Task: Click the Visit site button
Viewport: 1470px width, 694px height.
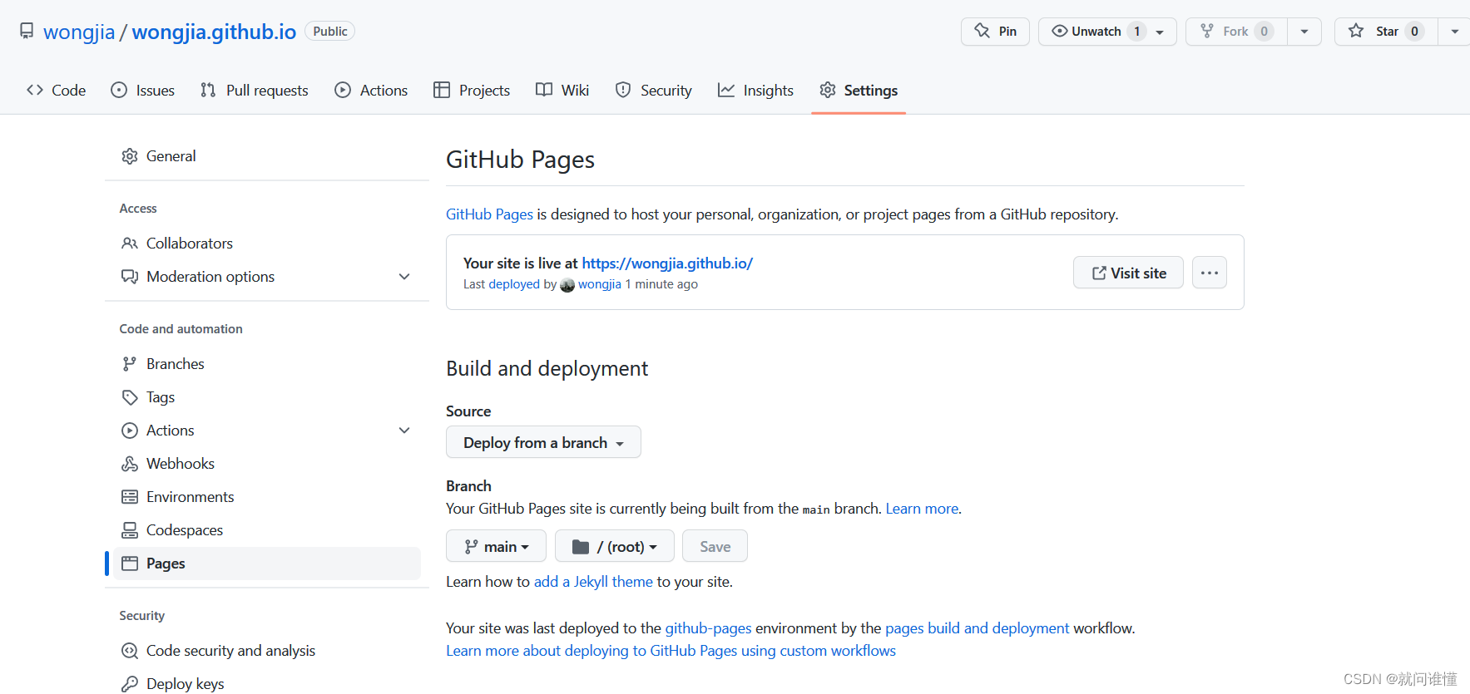Action: pos(1128,273)
